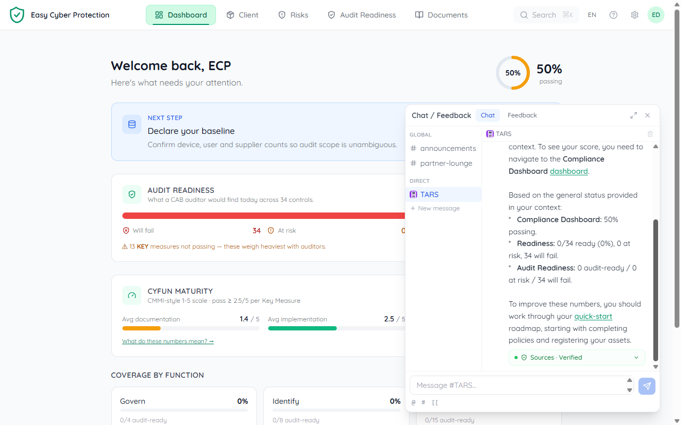Open the Risks tab
681x425 pixels.
click(x=293, y=15)
